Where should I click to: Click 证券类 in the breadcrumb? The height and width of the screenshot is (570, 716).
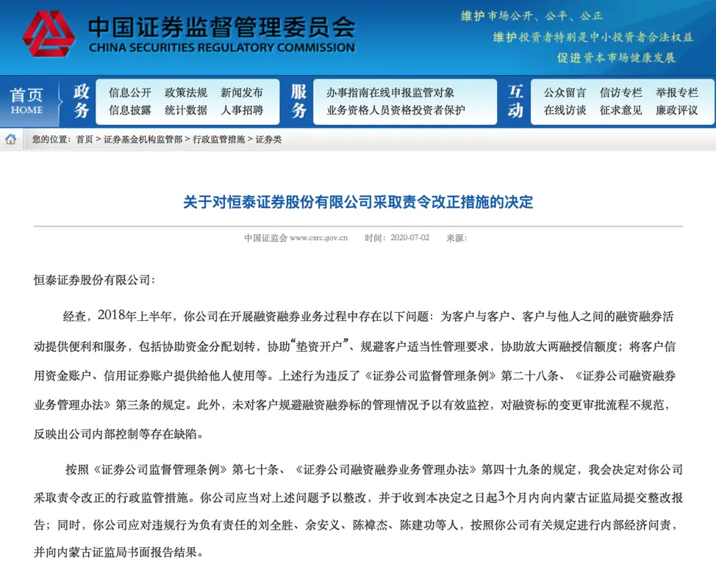pos(268,140)
